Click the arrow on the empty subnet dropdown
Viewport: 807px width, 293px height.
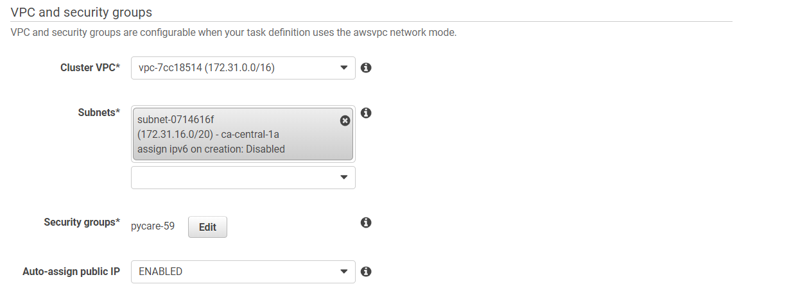pos(344,178)
